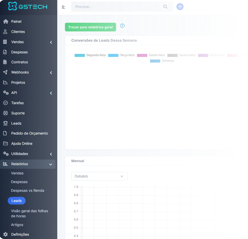The width and height of the screenshot is (248, 239).
Task: Select Despesas vs Renda report
Action: pos(28,190)
